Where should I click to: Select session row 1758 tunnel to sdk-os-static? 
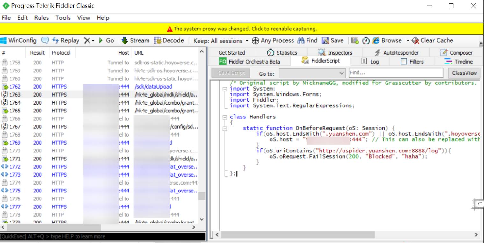[x=99, y=63]
